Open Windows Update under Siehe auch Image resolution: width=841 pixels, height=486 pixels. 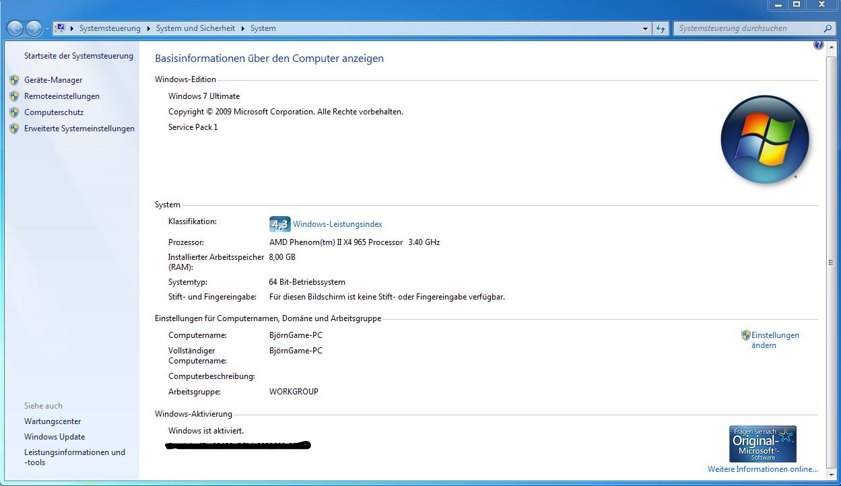tap(55, 437)
